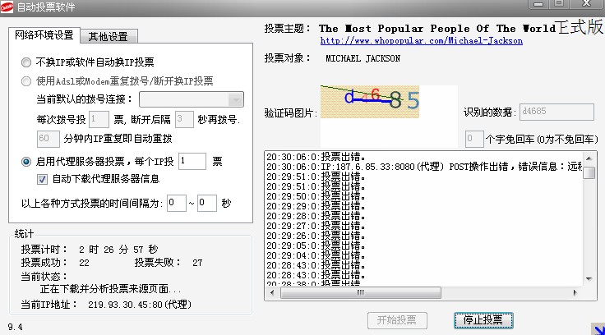Click the log scroll left arrow
This screenshot has height=335, width=605.
coord(272,292)
